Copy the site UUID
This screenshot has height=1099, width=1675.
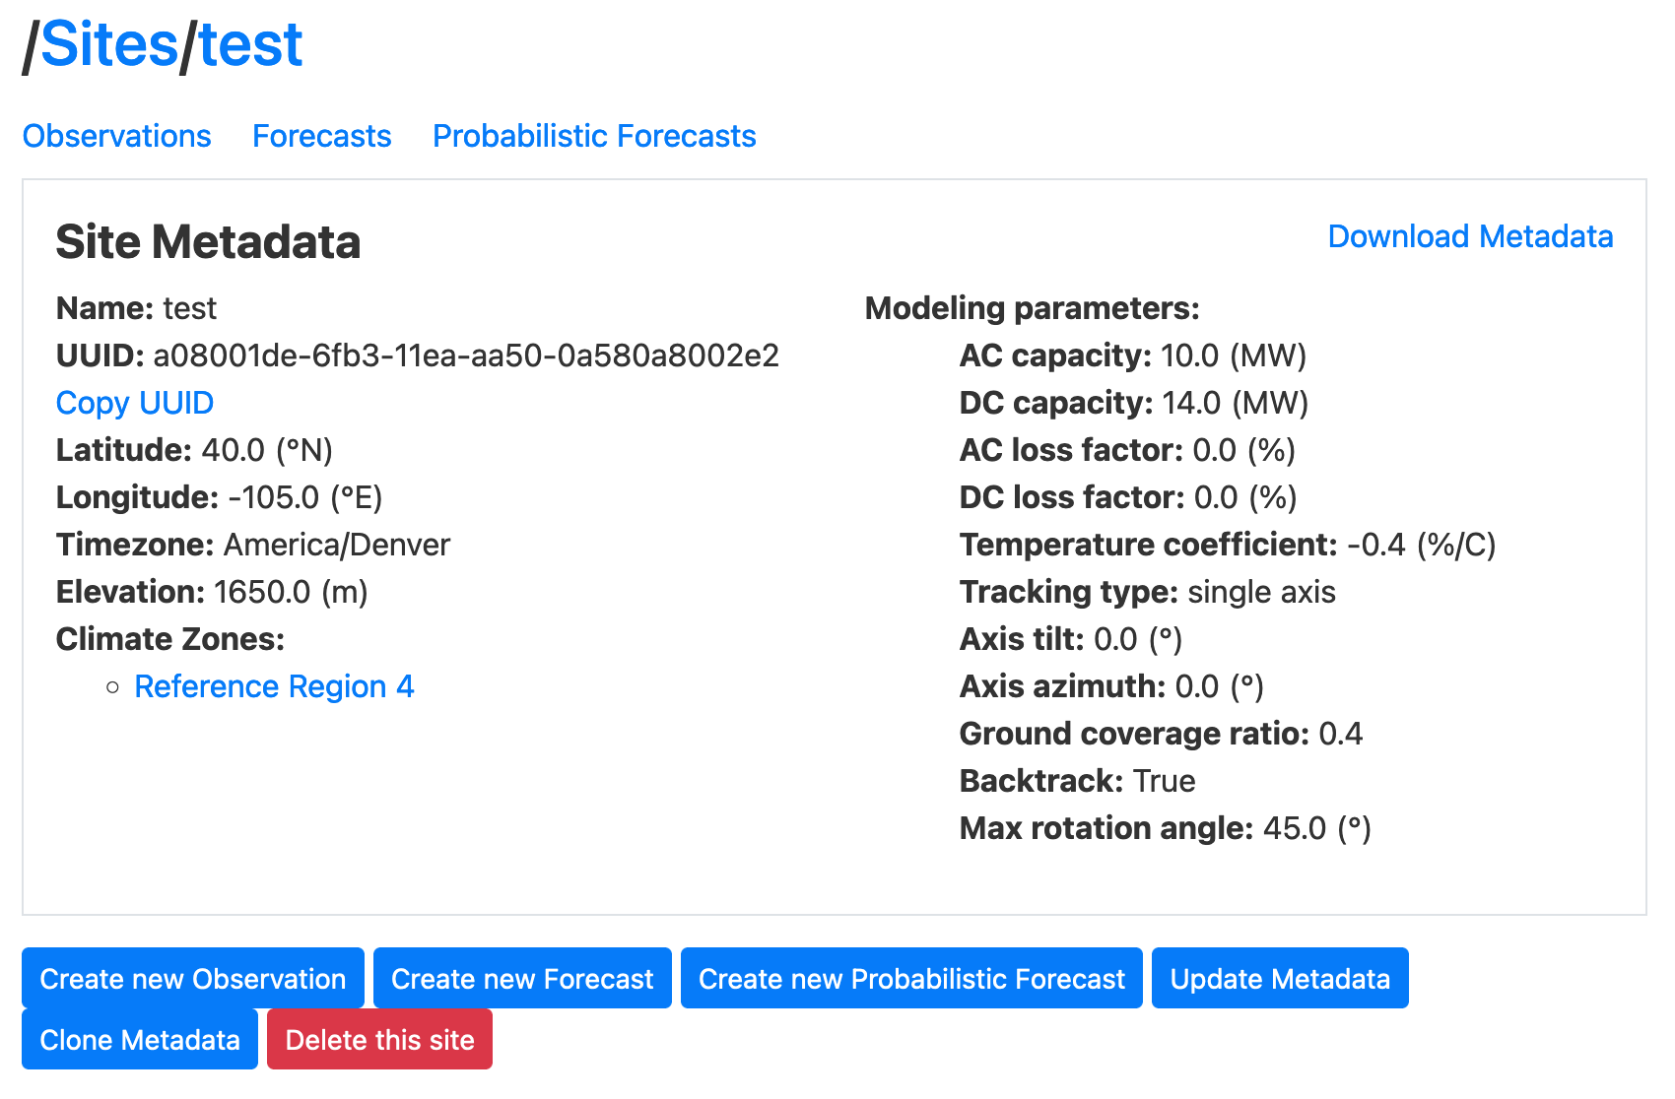134,403
